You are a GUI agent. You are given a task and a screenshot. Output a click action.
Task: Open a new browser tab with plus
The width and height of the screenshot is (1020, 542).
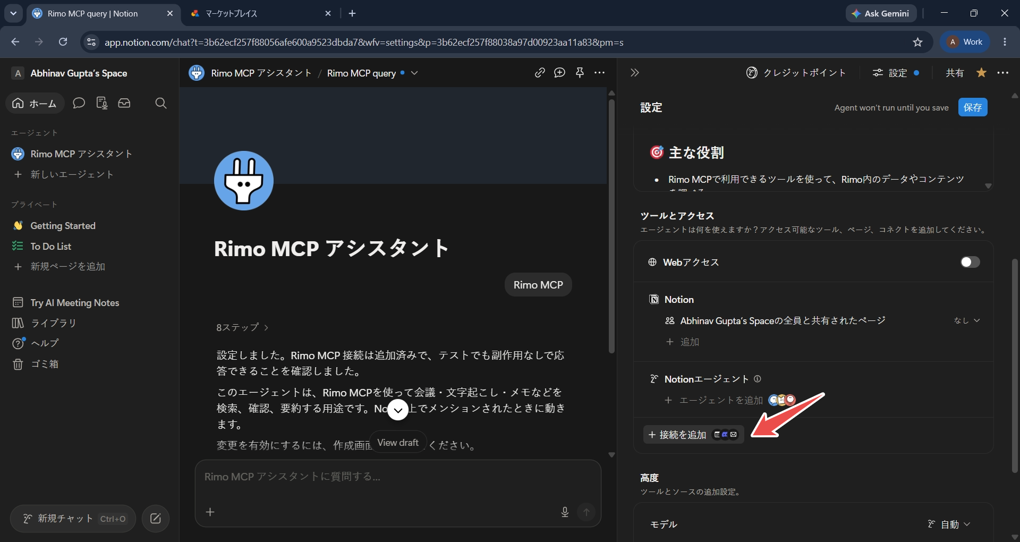click(x=352, y=14)
